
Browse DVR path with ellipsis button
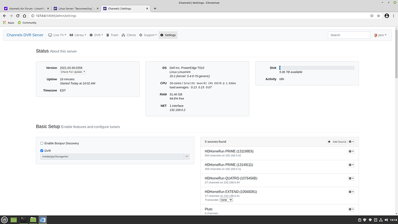pos(187,156)
